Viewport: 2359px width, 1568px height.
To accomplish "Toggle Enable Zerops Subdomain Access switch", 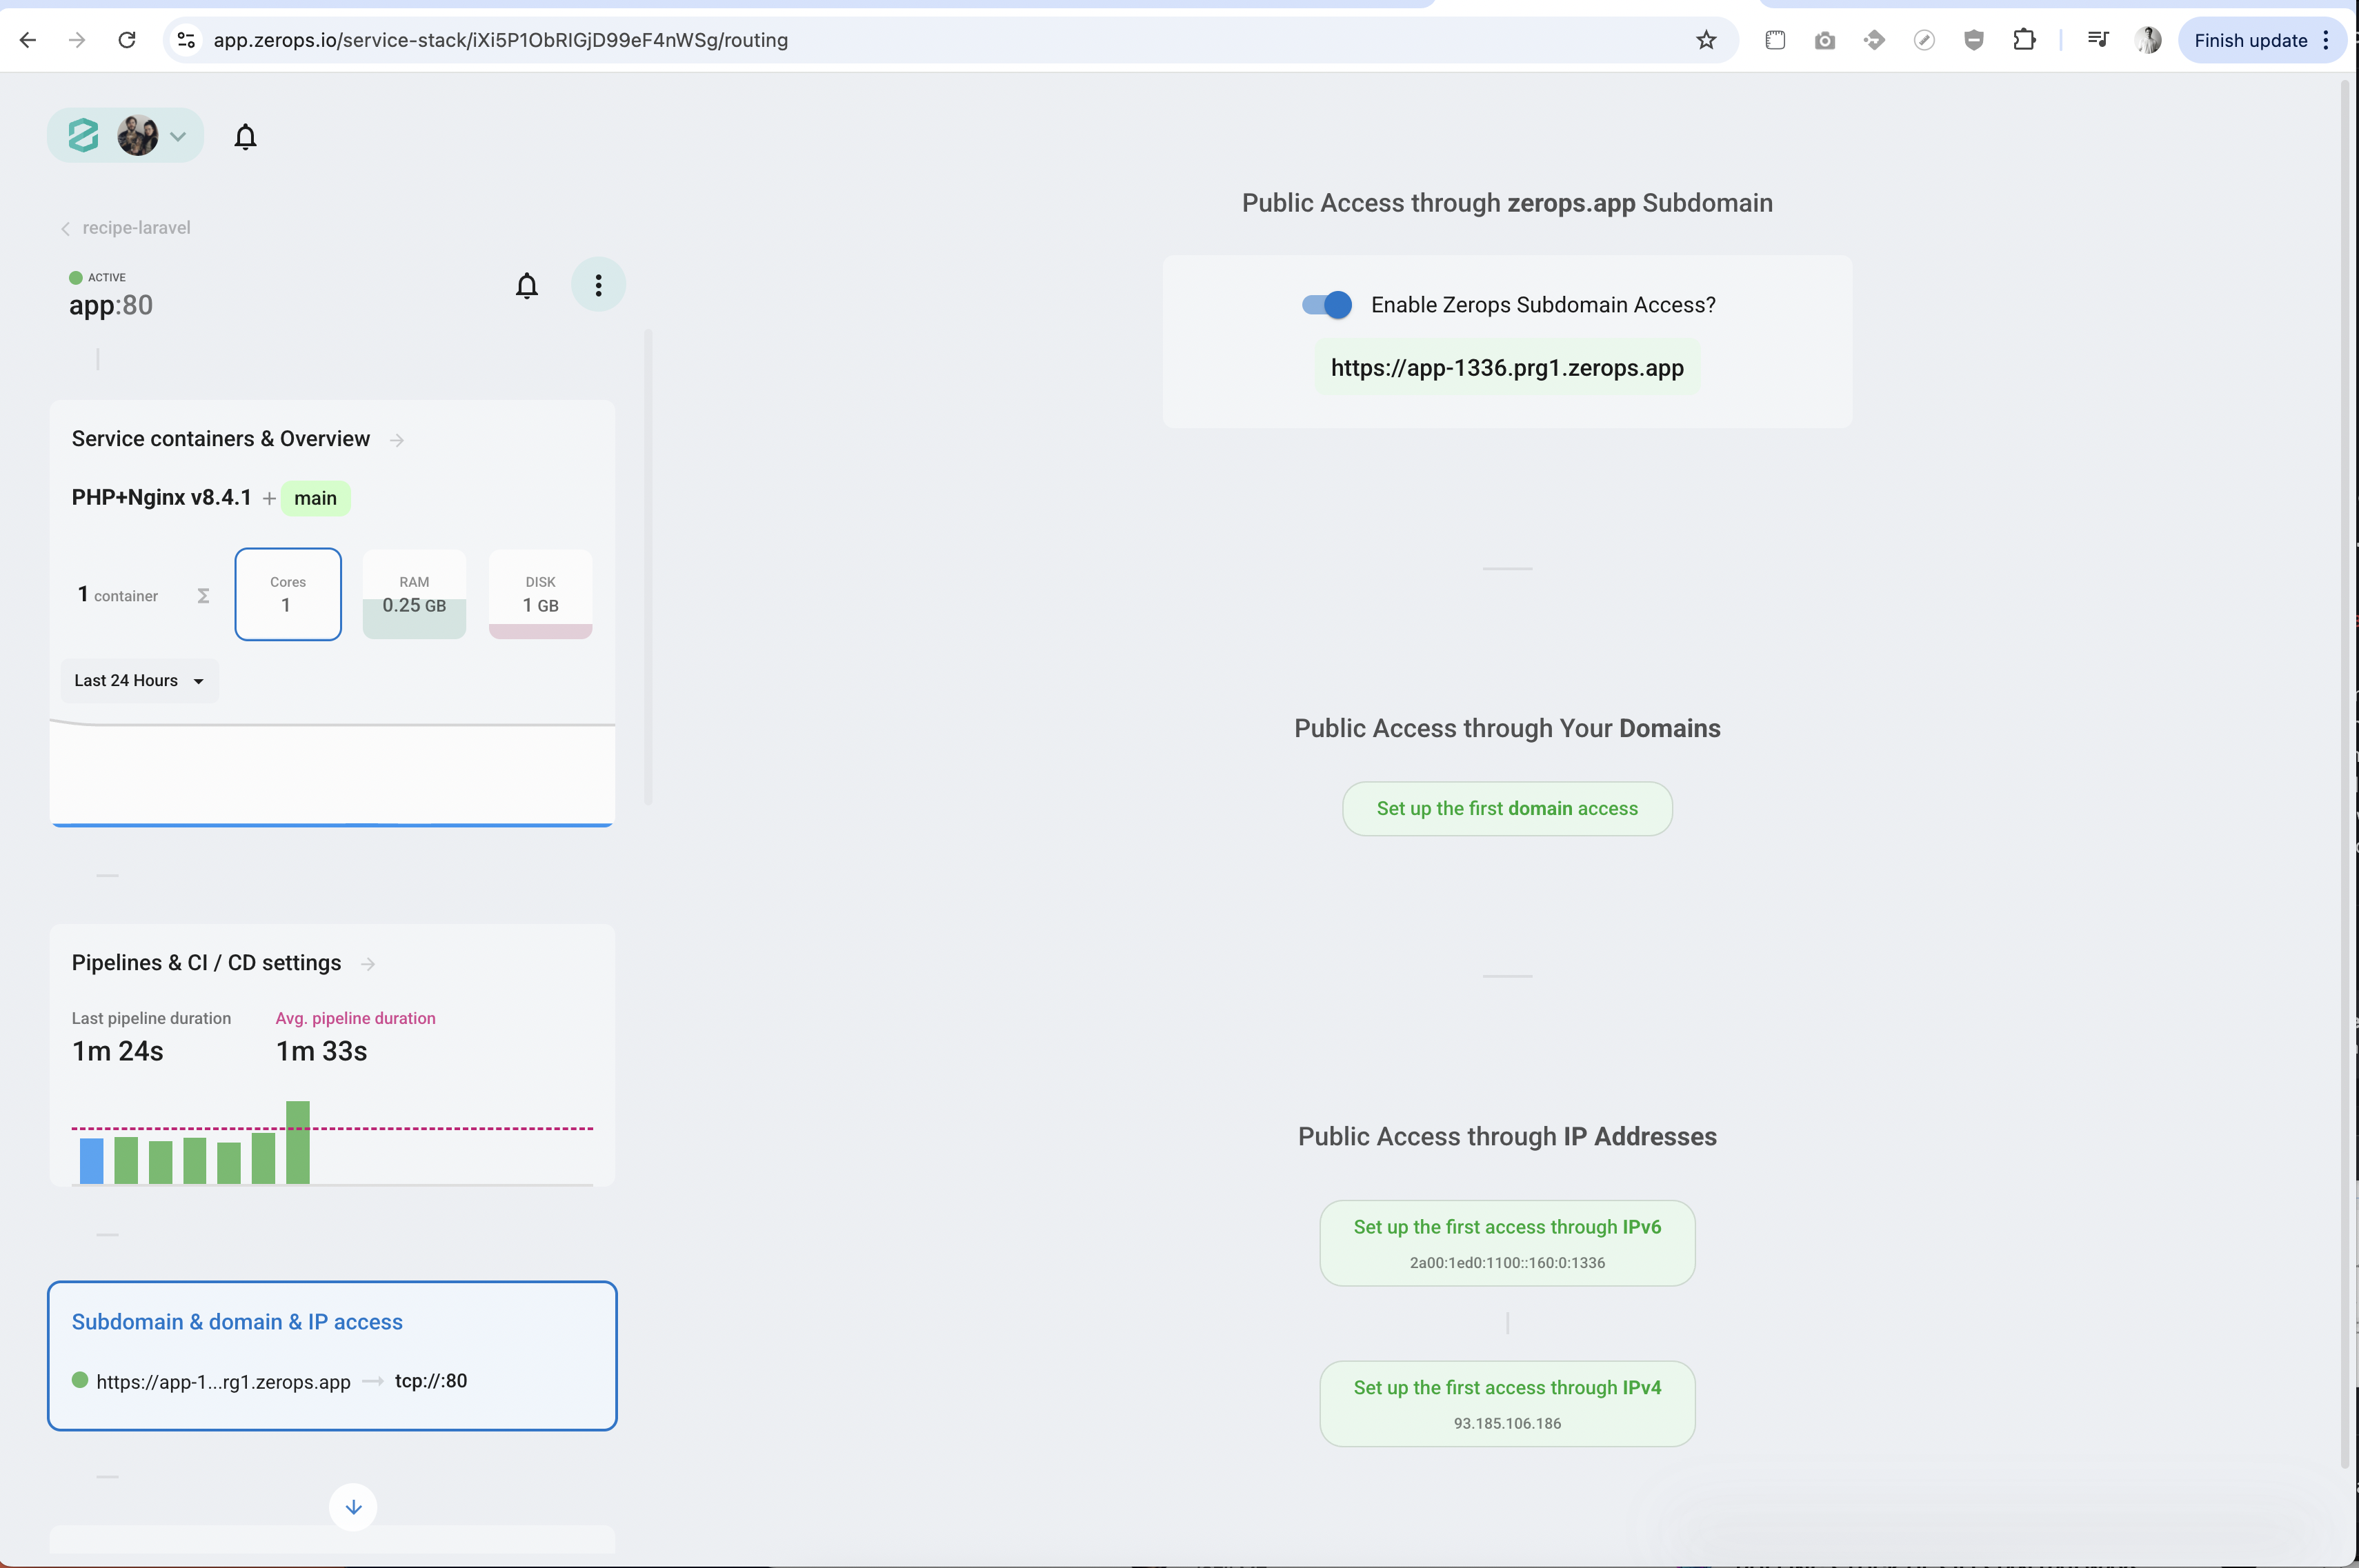I will (x=1326, y=305).
